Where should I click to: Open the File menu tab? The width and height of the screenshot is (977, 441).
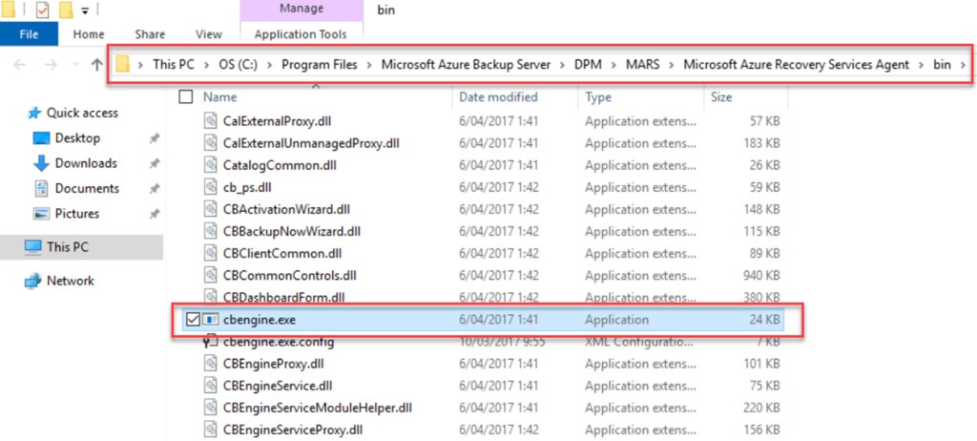(x=30, y=34)
